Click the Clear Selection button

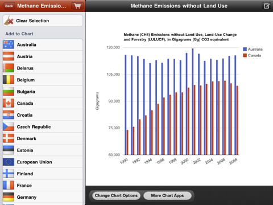tap(43, 20)
